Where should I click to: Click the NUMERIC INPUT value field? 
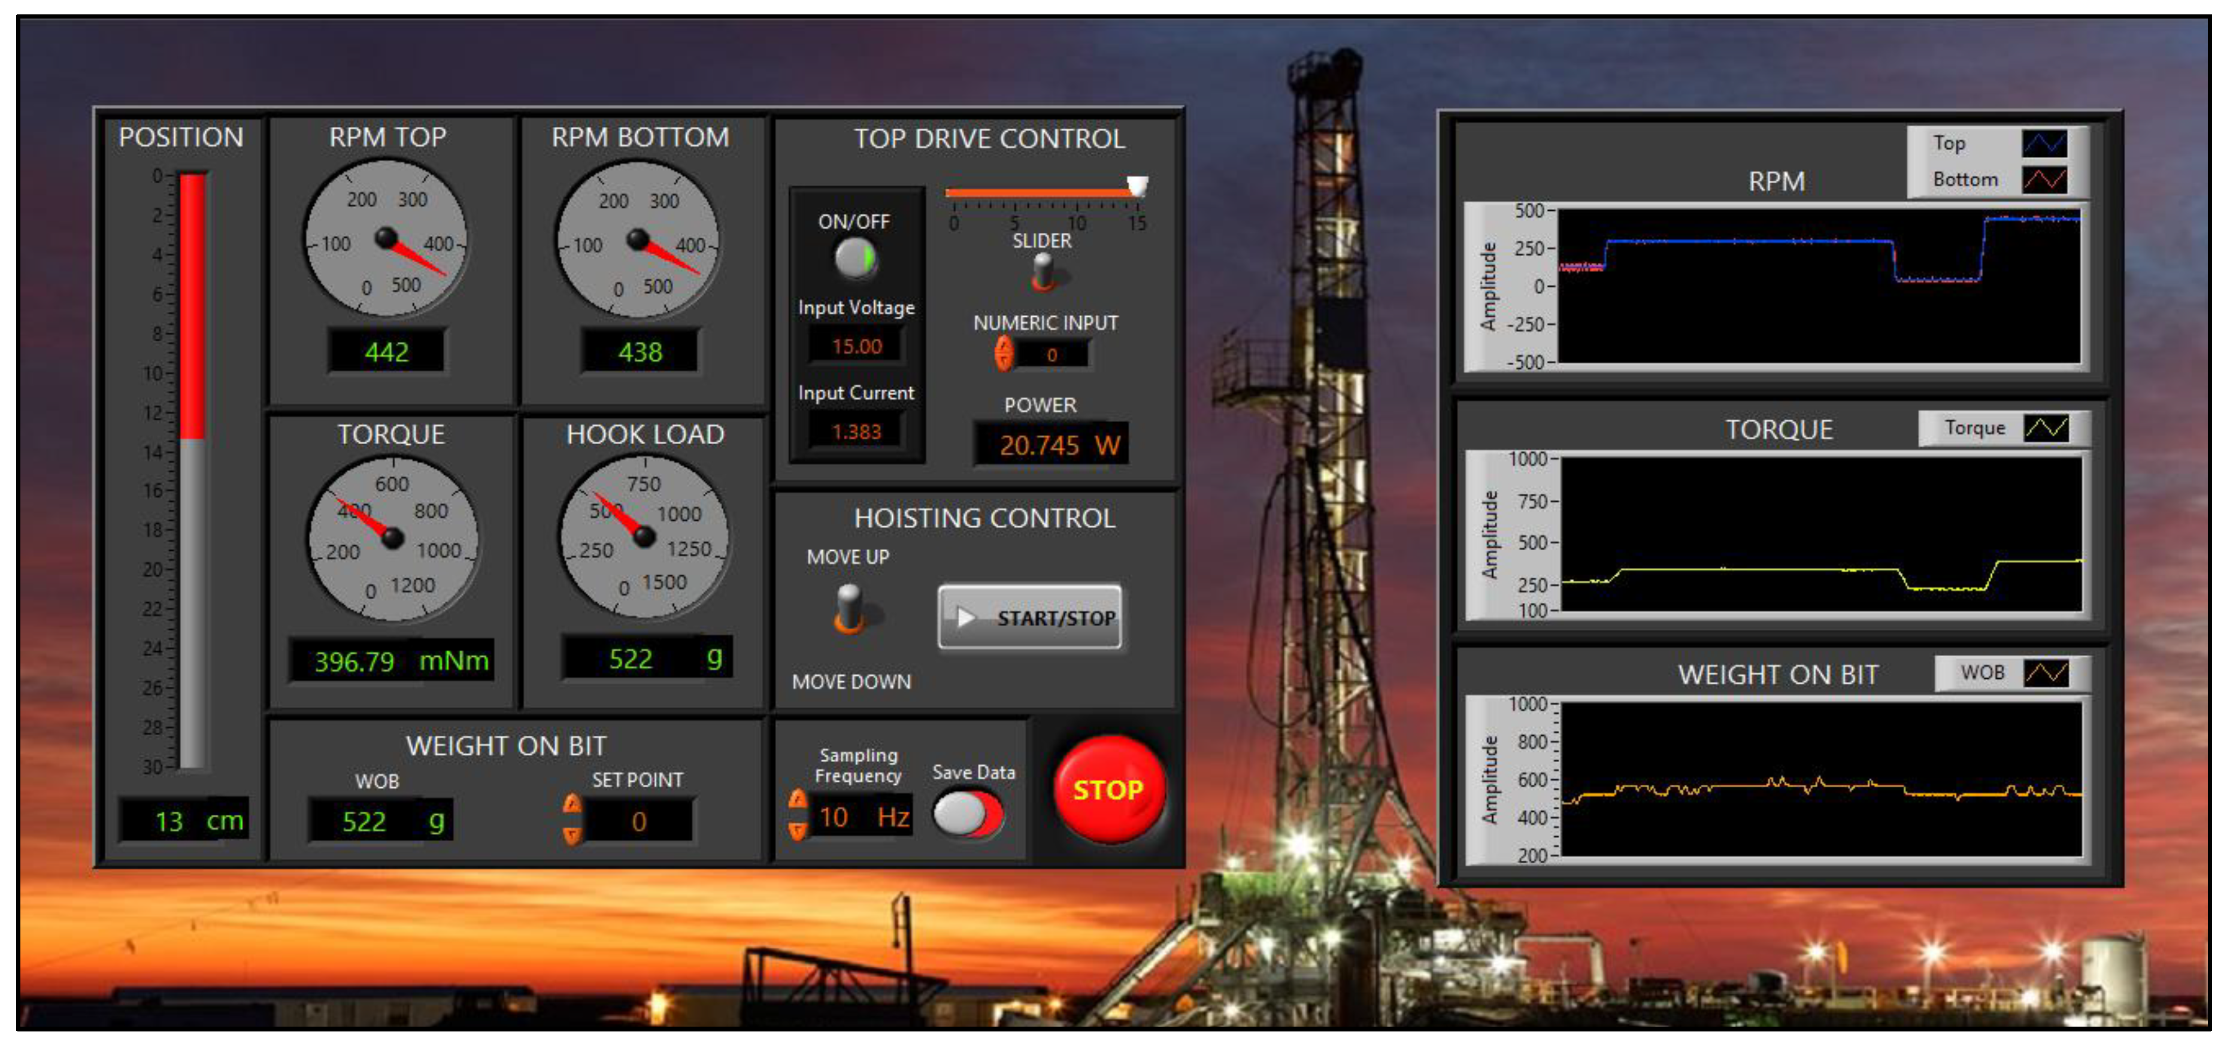(1052, 354)
